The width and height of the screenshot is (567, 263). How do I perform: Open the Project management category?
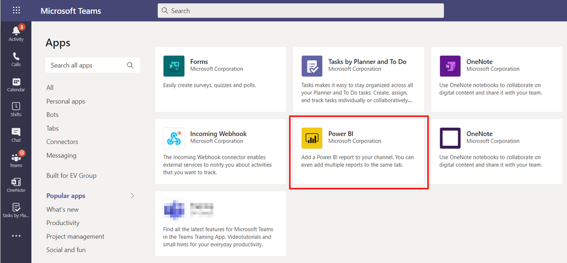(x=75, y=236)
